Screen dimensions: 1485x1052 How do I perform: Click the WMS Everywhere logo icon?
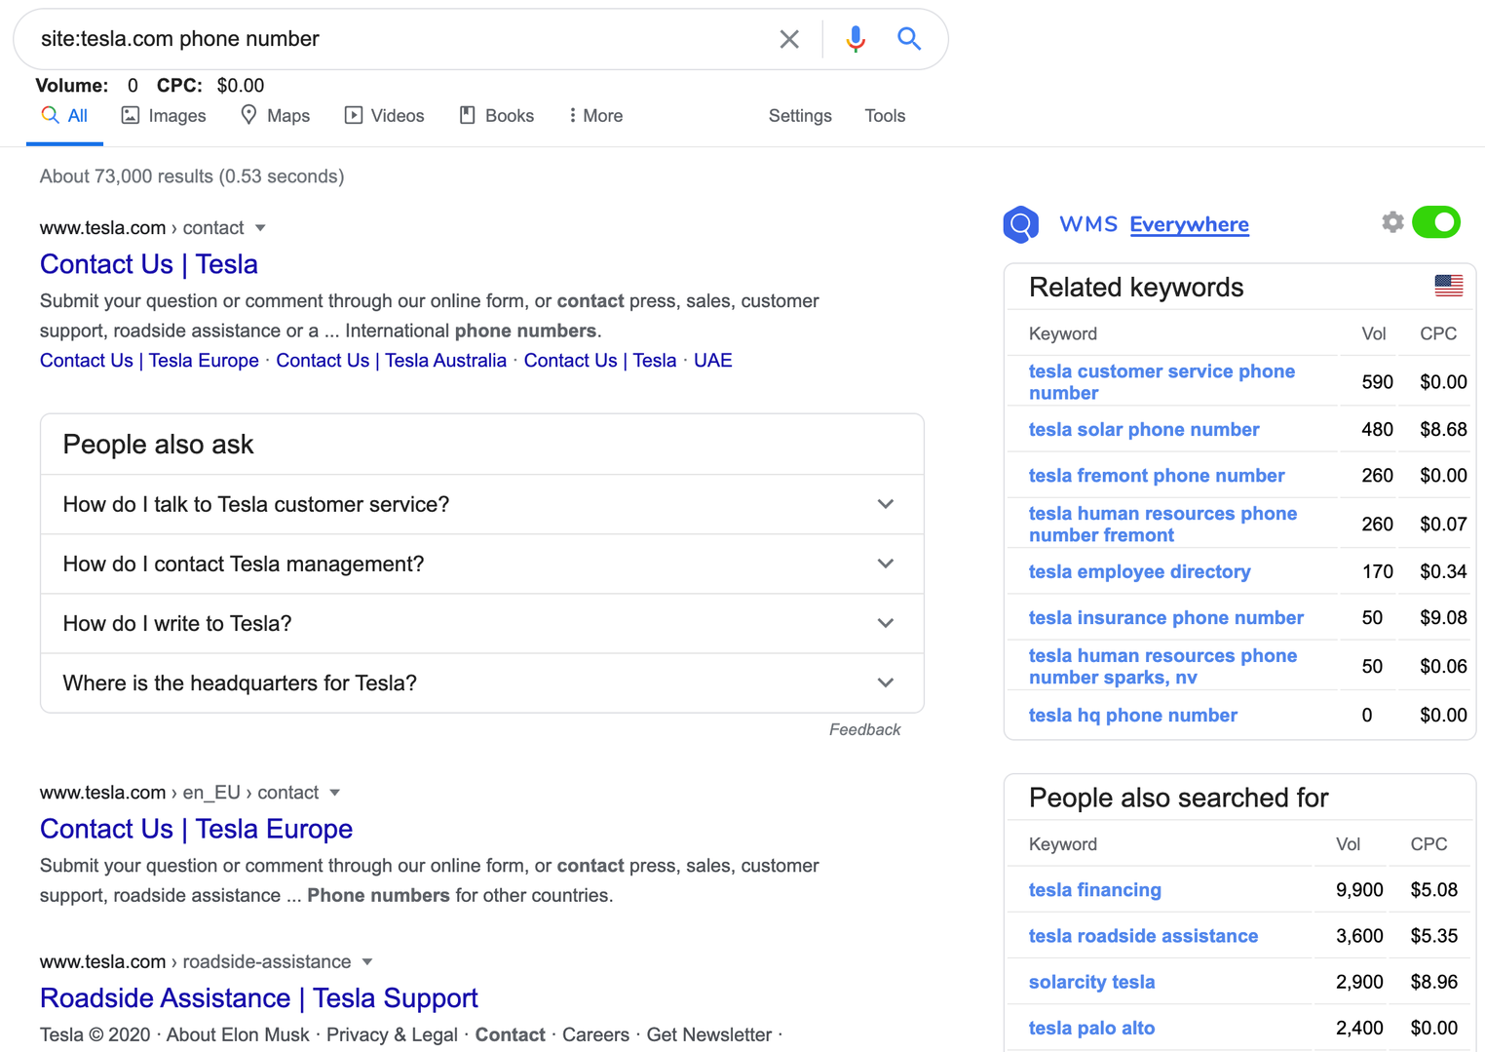1020,224
